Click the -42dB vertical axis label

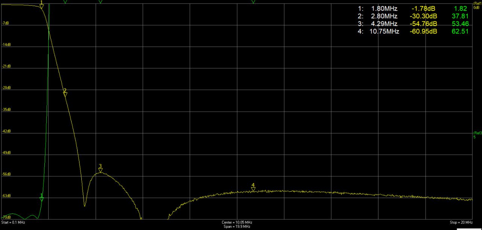pyautogui.click(x=6, y=131)
